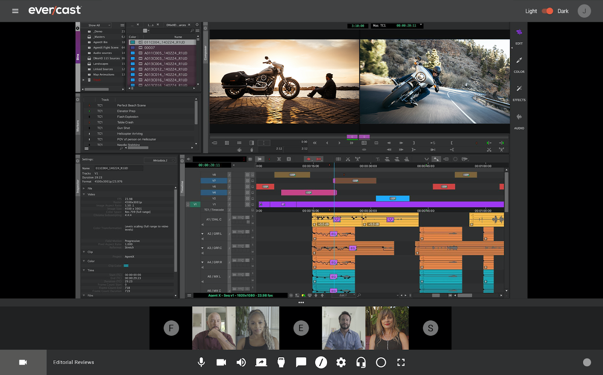603x375 pixels.
Task: Start recording with the circle button
Action: 381,362
